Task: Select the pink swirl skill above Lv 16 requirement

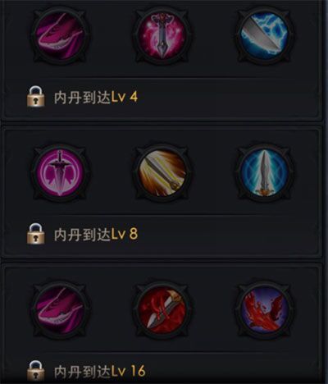Action: [61, 311]
